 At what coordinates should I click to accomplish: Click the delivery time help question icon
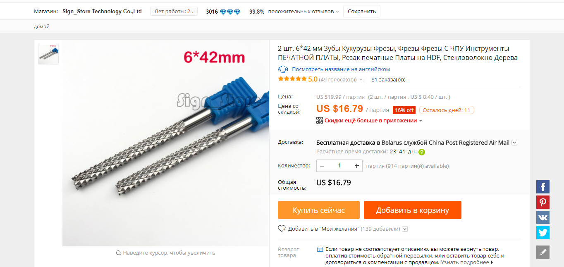pyautogui.click(x=422, y=152)
